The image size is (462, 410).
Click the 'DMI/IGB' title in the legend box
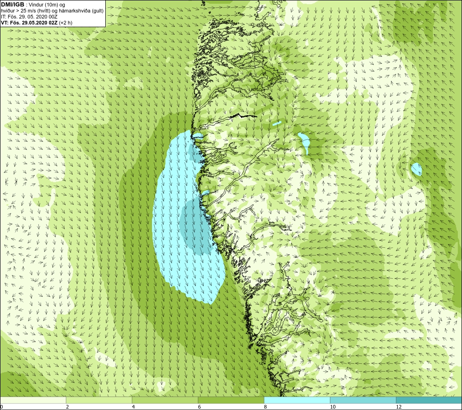[x=12, y=5]
